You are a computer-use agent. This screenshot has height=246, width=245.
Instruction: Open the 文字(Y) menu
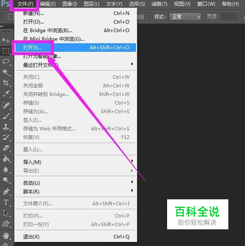114,4
